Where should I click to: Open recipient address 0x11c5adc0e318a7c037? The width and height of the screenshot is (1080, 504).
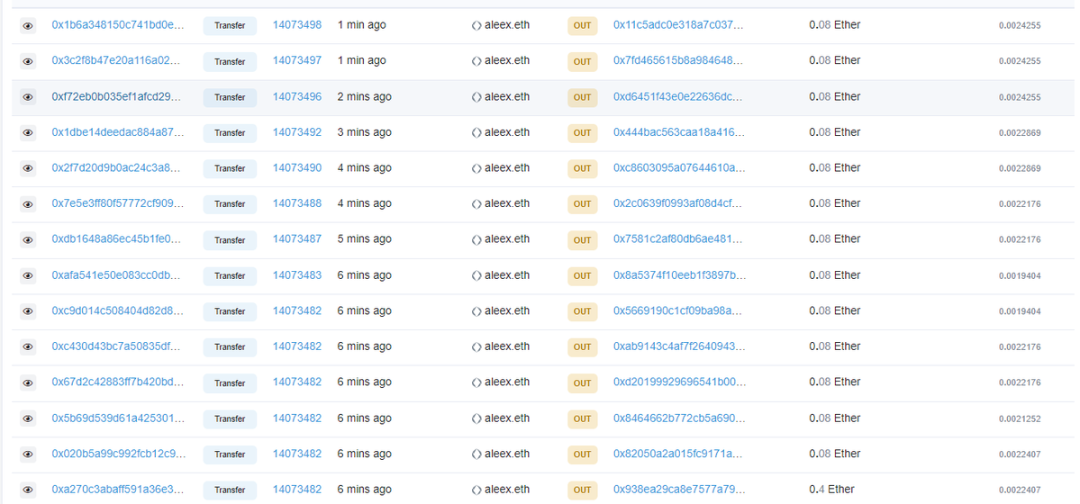(x=678, y=25)
